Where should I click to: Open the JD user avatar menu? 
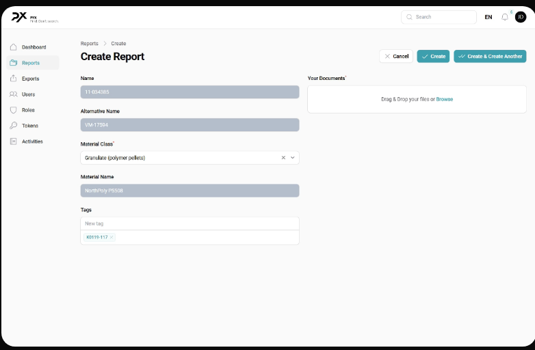click(521, 17)
